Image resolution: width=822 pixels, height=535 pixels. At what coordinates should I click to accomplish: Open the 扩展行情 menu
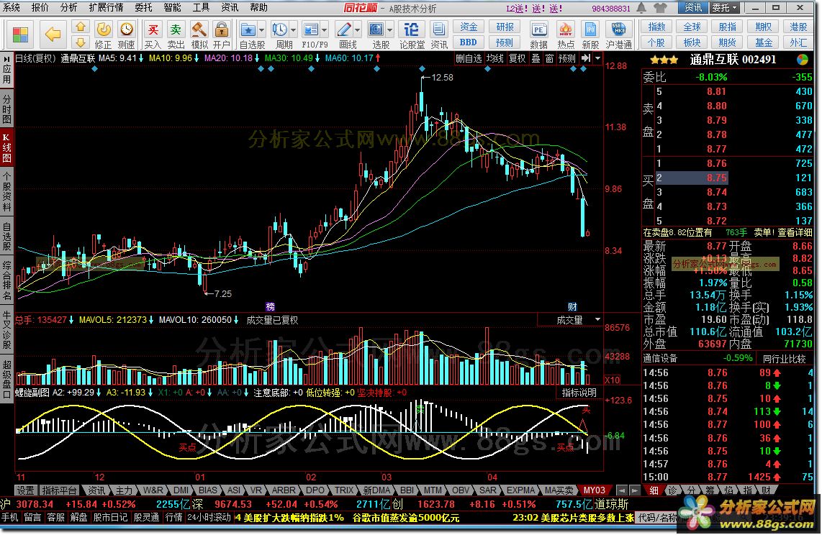click(106, 7)
